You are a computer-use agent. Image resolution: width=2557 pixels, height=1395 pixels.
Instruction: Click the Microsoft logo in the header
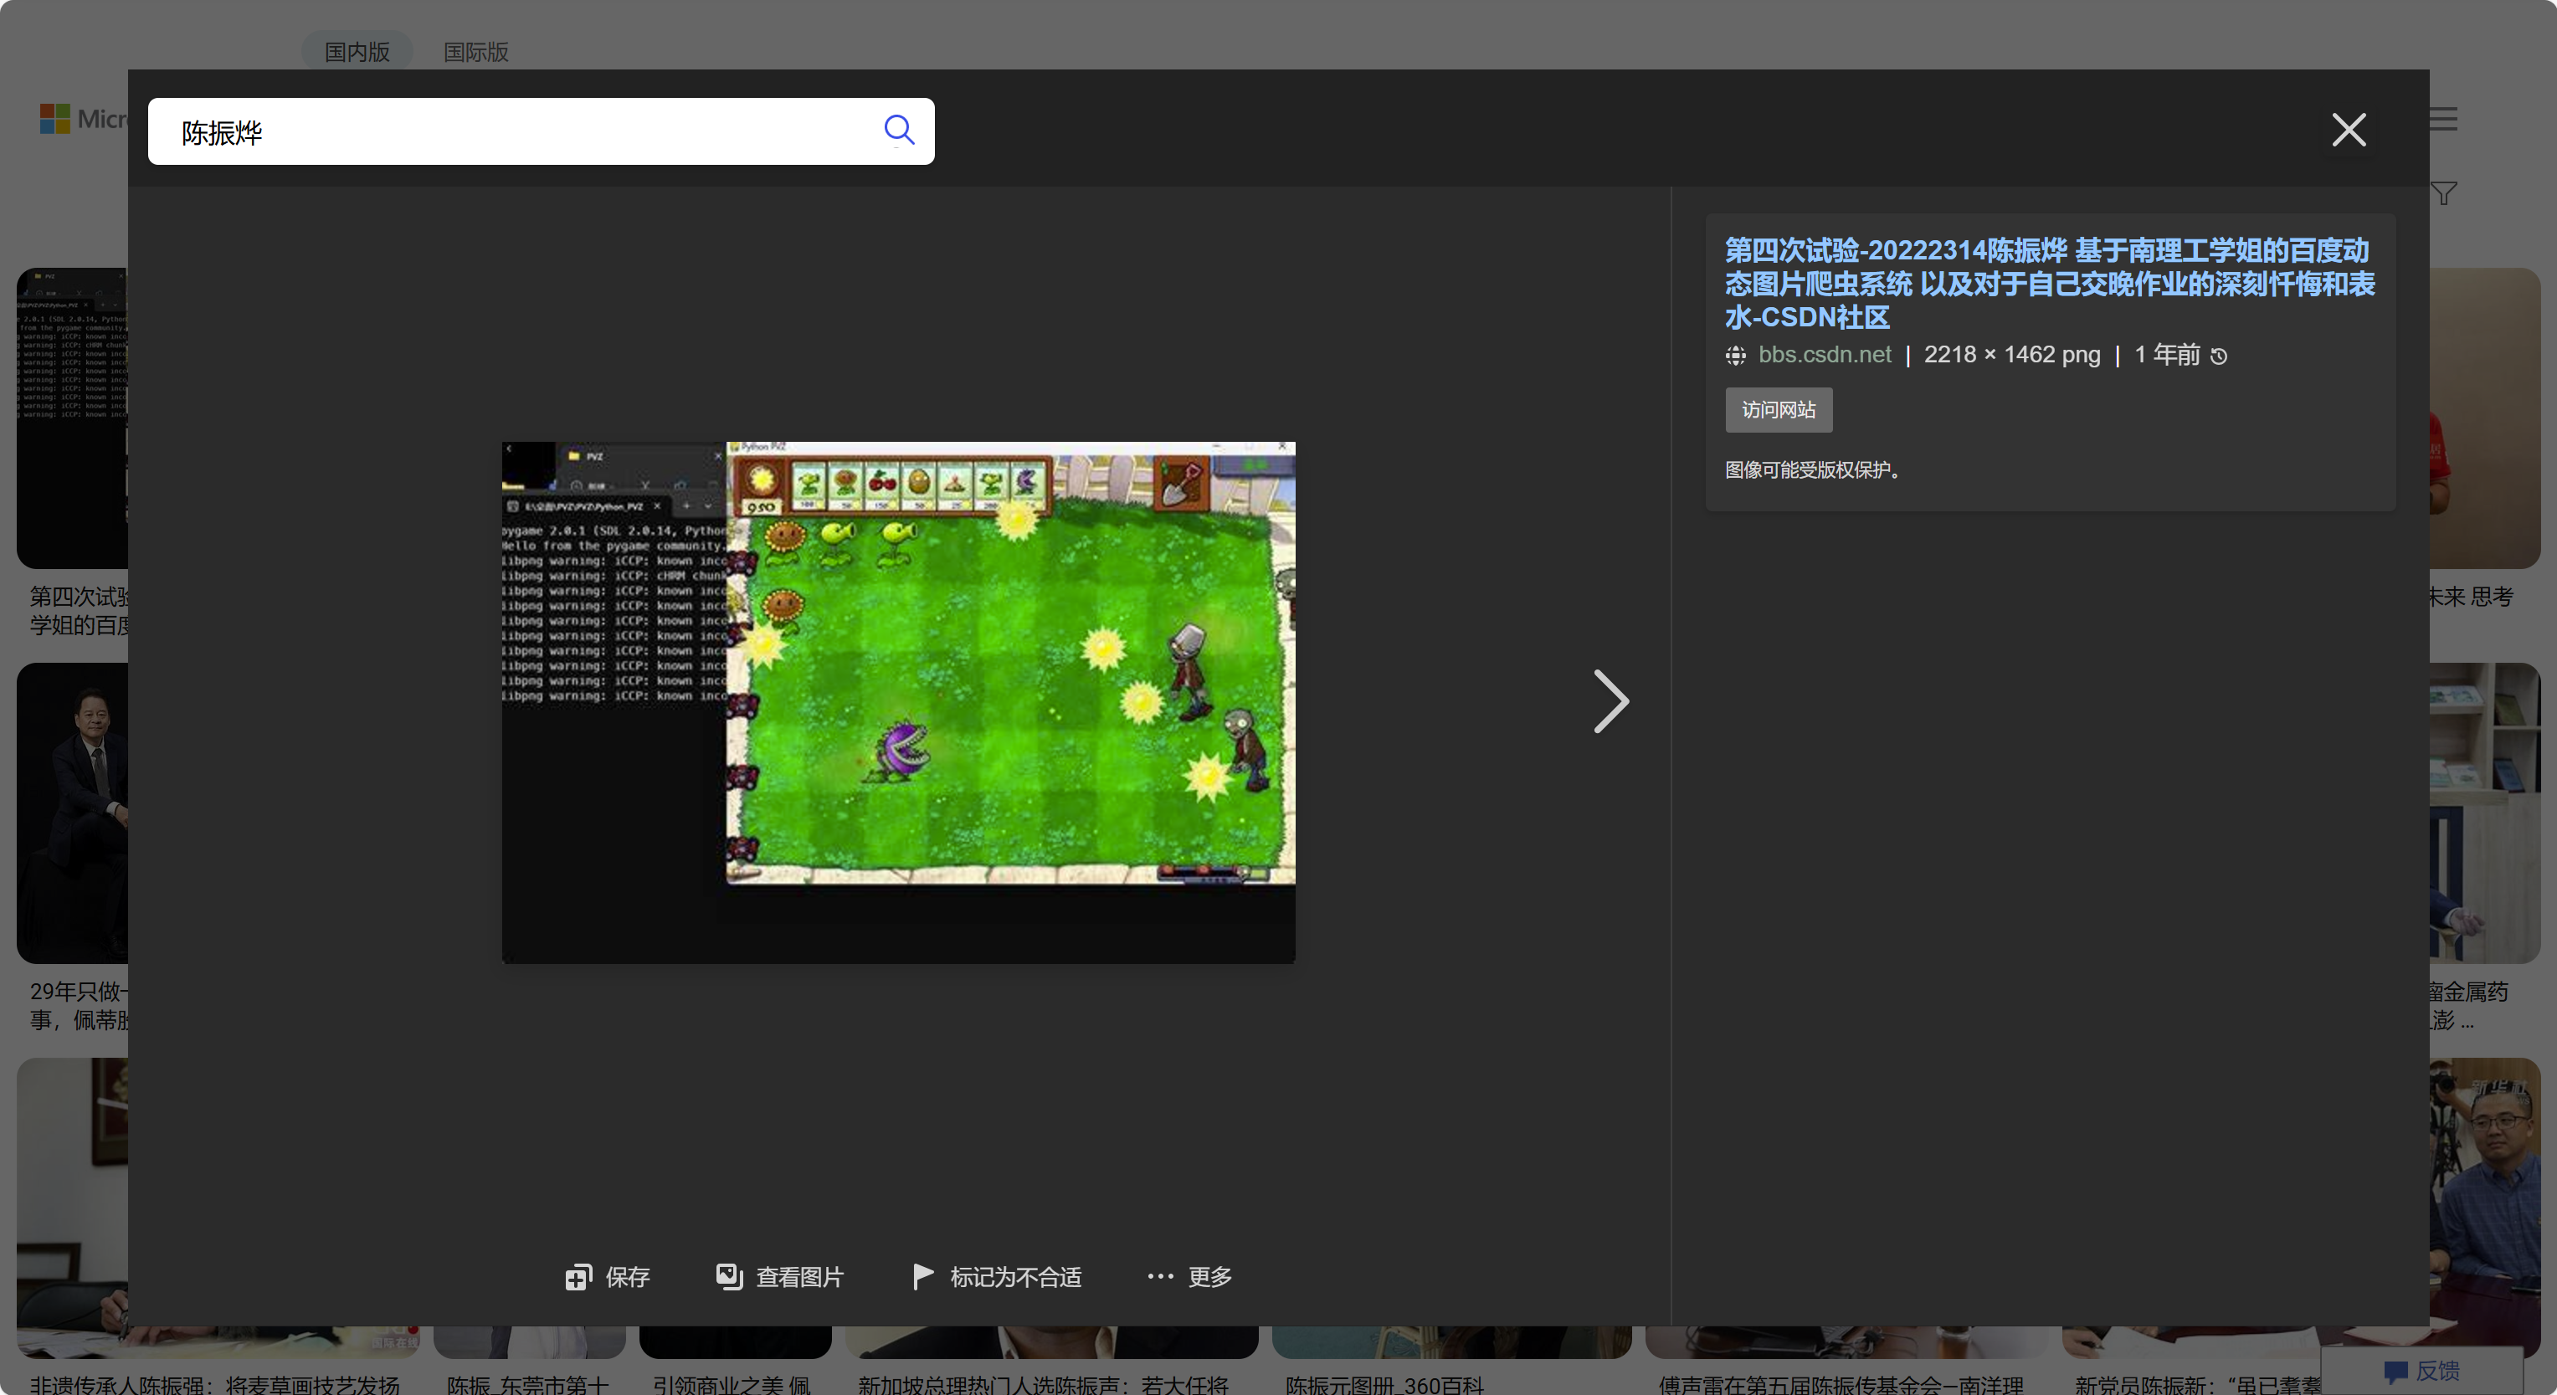(x=84, y=119)
